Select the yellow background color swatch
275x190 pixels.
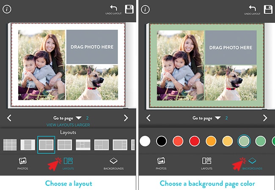(x=228, y=141)
